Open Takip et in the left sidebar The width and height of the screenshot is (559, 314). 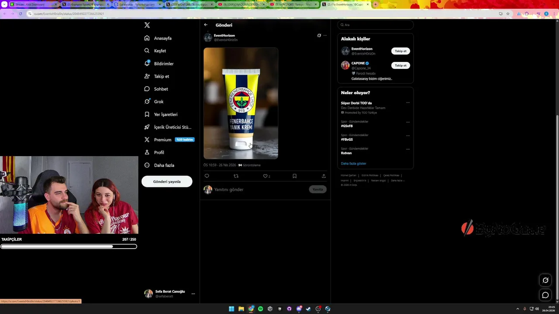(157, 76)
